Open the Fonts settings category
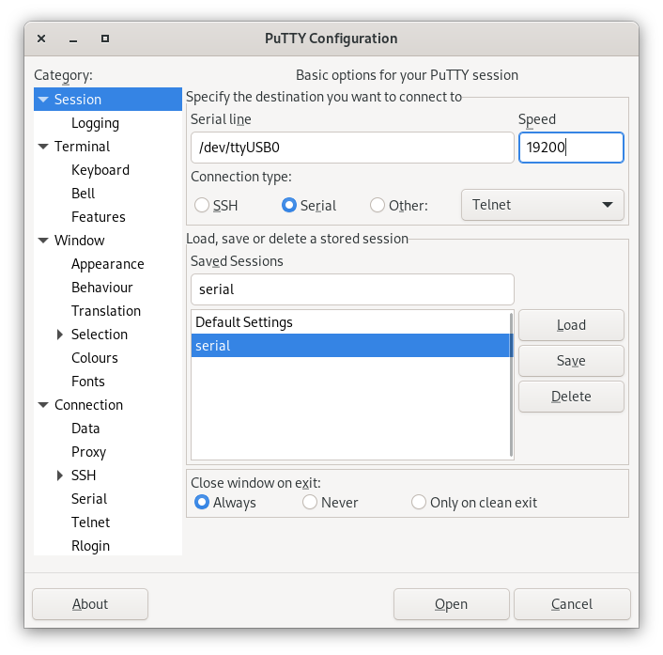Image resolution: width=663 pixels, height=655 pixels. (x=88, y=382)
